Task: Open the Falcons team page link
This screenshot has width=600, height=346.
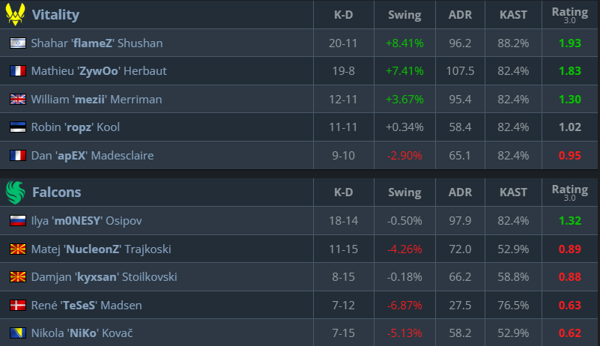Action: pyautogui.click(x=57, y=192)
